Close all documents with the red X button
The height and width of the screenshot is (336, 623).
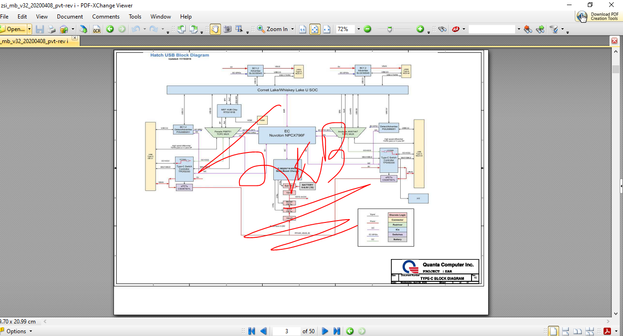615,41
